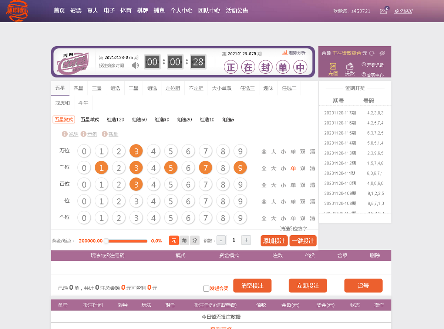Open 走势分析 trend analysis chart icon
Screen dimensions: 444x329
click(285, 53)
